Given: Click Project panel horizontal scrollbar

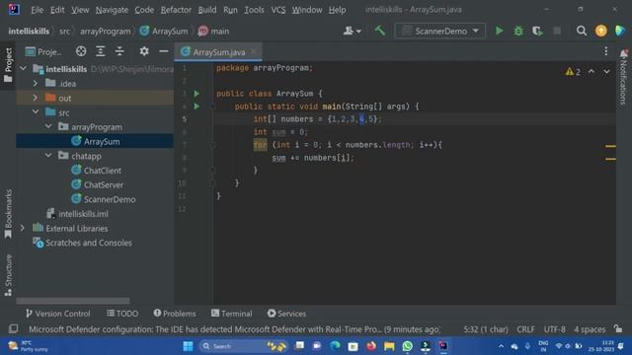Looking at the screenshot, I should 73,301.
